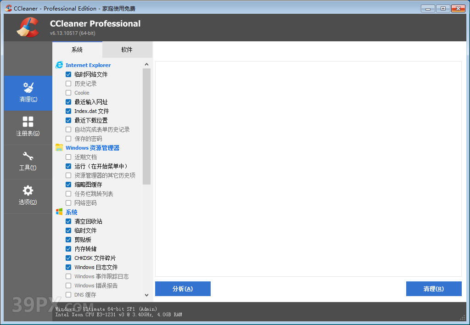Enable 资源管理器的其它历史项 checkbox
470x325 pixels.
[x=68, y=175]
